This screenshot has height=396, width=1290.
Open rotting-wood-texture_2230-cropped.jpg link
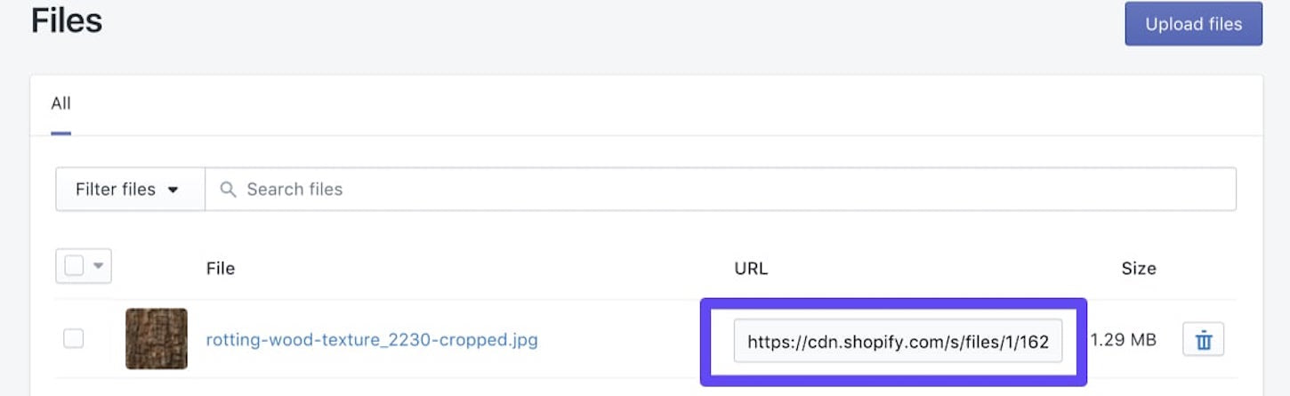click(372, 340)
